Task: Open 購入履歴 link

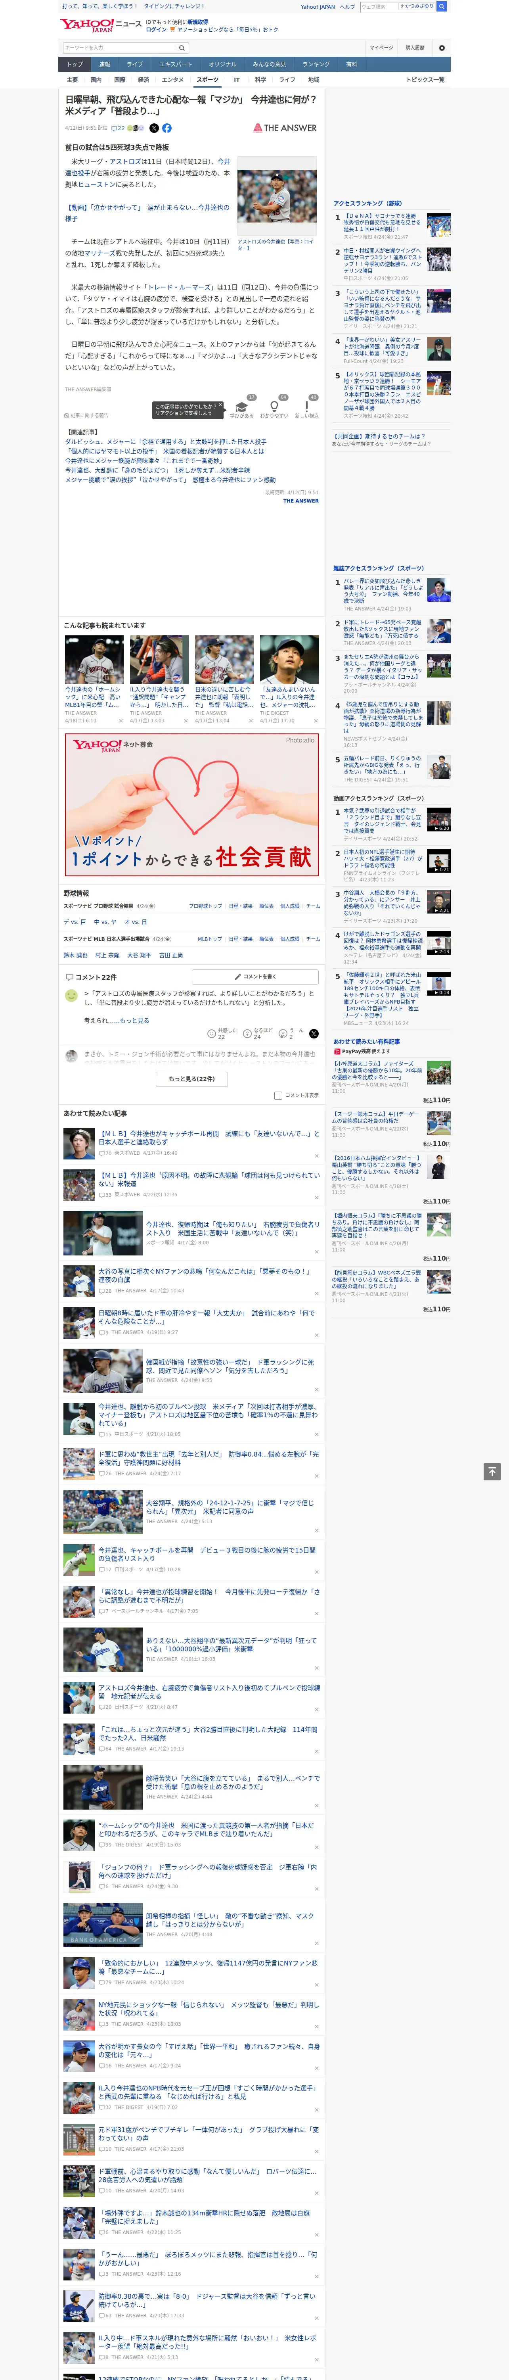Action: [415, 48]
